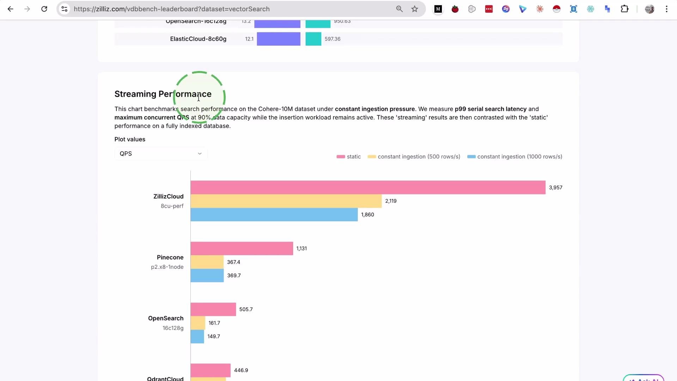Image resolution: width=677 pixels, height=381 pixels.
Task: Click ZillizCloud static bar 3,957
Action: [x=368, y=187]
